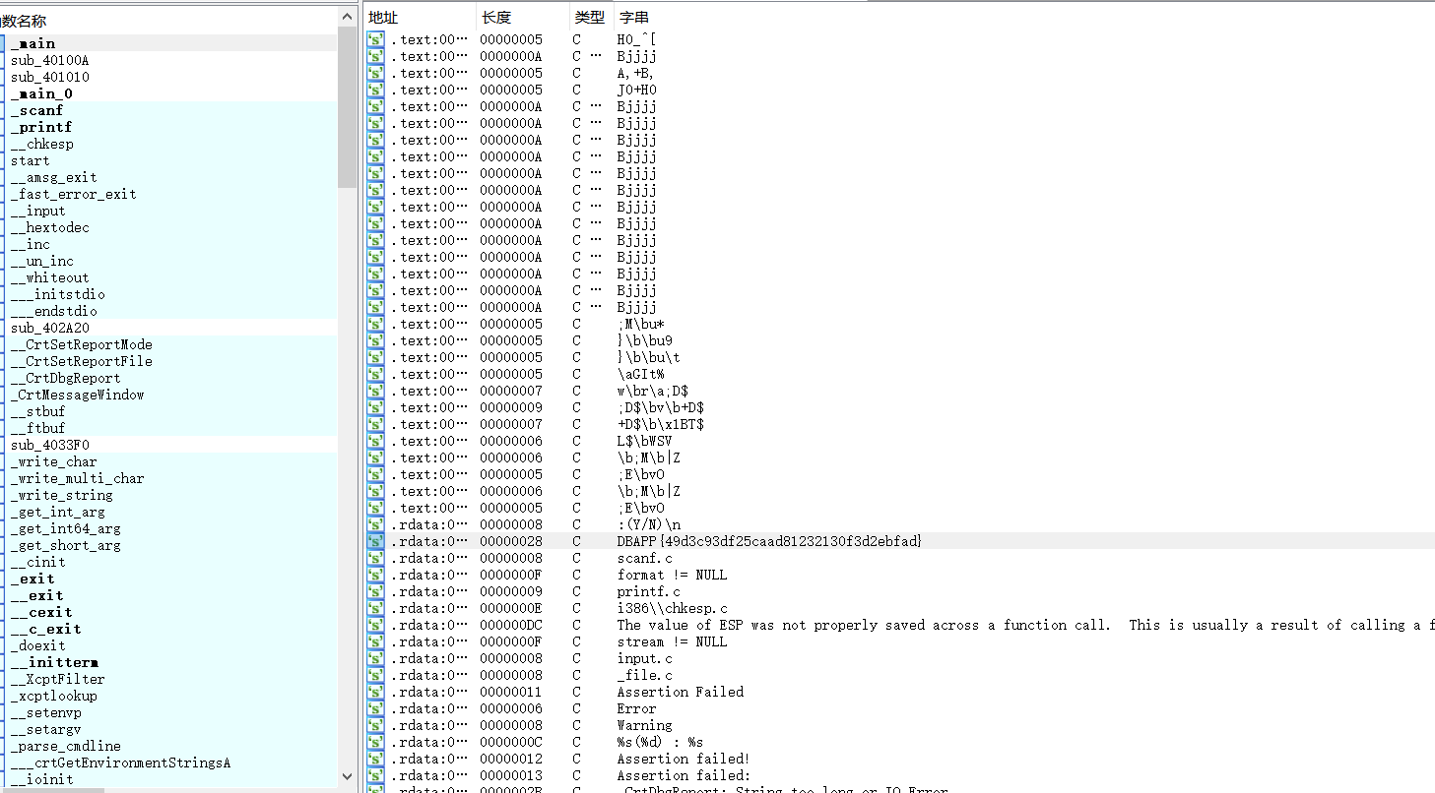
Task: Click the function list scrollbar up arrow
Action: tap(347, 15)
